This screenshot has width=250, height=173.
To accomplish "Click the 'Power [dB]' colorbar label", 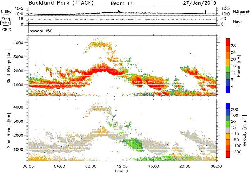I will click(239, 66).
